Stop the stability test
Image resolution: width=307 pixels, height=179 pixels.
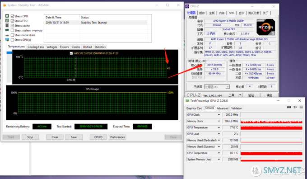[x=30, y=137]
